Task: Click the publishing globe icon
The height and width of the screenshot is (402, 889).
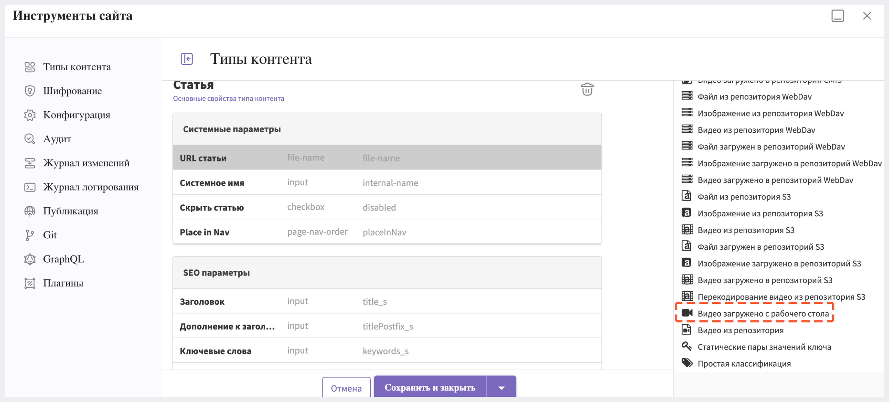Action: coord(30,211)
